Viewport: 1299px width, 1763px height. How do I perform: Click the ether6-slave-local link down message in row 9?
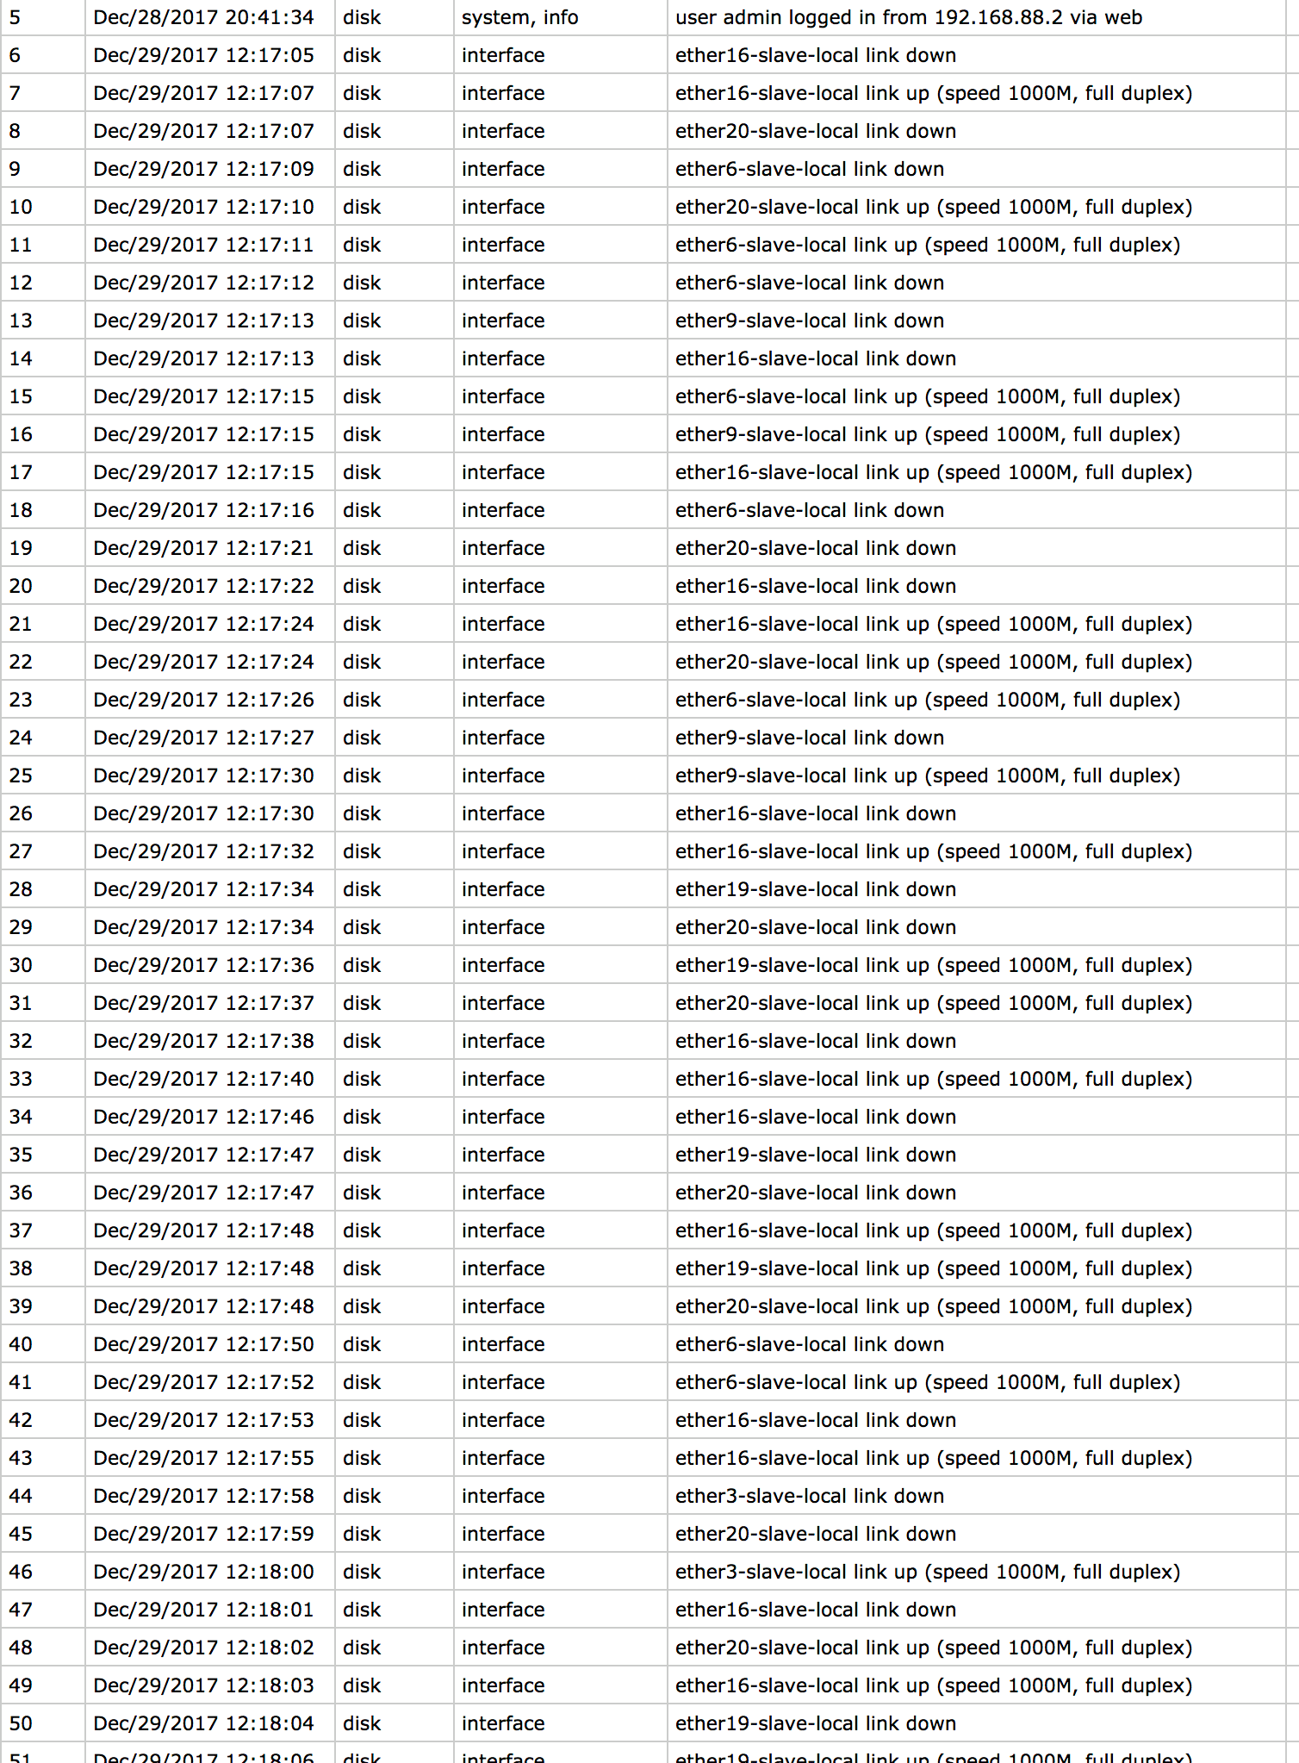tap(810, 169)
